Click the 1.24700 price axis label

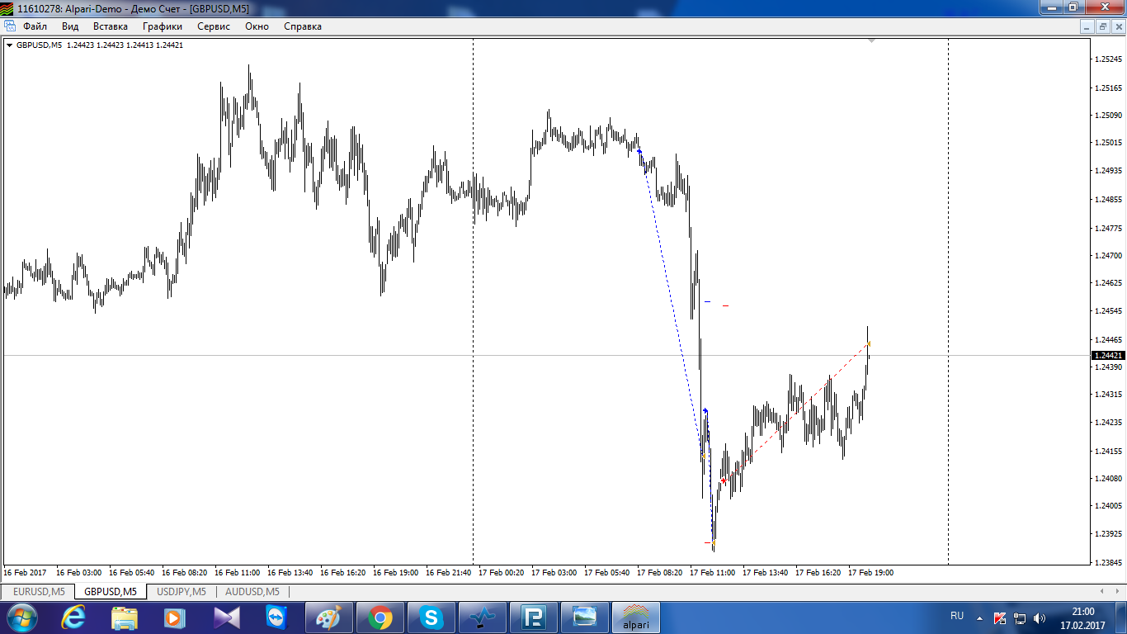(x=1107, y=256)
